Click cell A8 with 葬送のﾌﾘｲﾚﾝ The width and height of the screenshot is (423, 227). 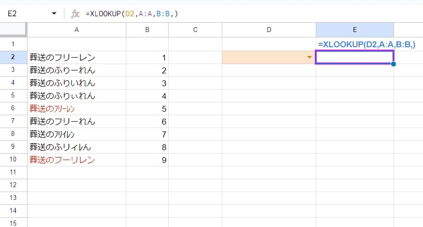tap(77, 134)
